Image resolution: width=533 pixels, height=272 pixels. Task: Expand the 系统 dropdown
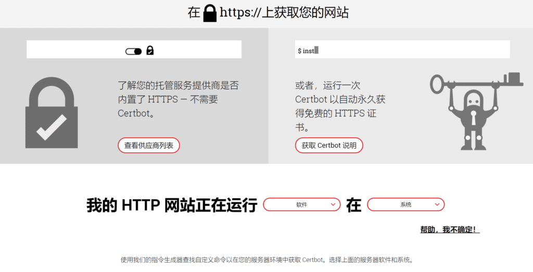[406, 204]
